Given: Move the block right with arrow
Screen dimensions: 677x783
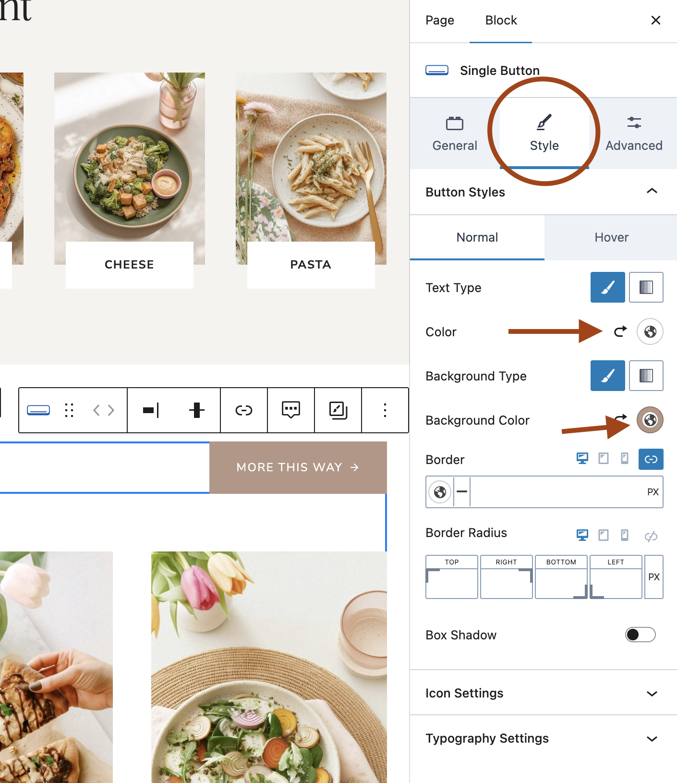Looking at the screenshot, I should click(111, 410).
